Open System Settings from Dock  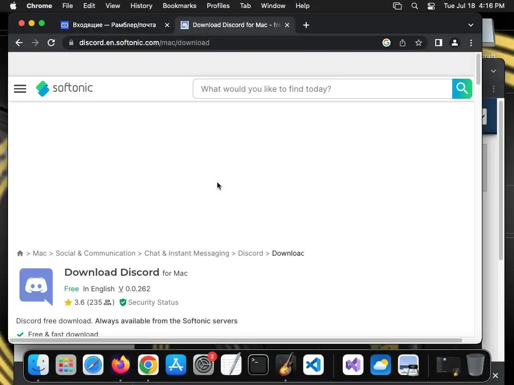203,364
